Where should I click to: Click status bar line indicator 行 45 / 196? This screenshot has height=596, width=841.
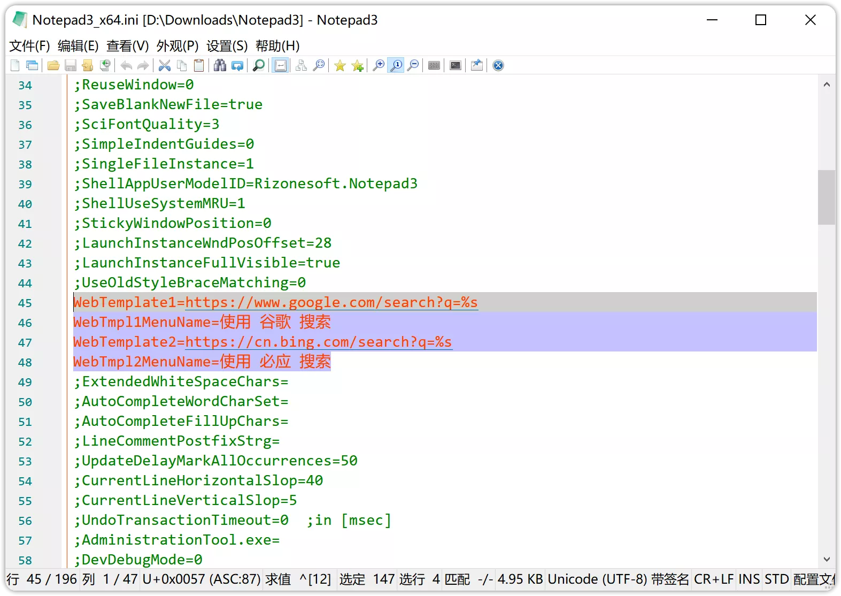[x=42, y=579]
